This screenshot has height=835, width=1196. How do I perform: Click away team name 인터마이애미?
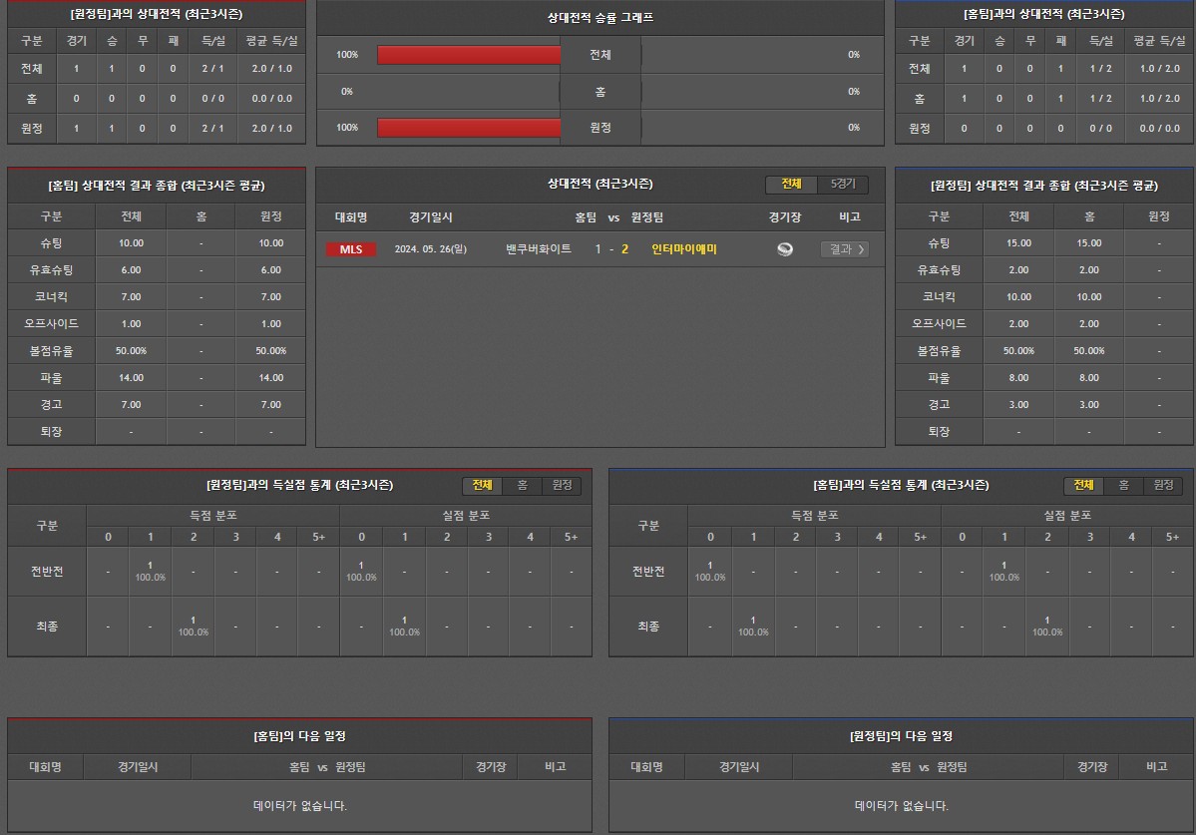[x=684, y=249]
